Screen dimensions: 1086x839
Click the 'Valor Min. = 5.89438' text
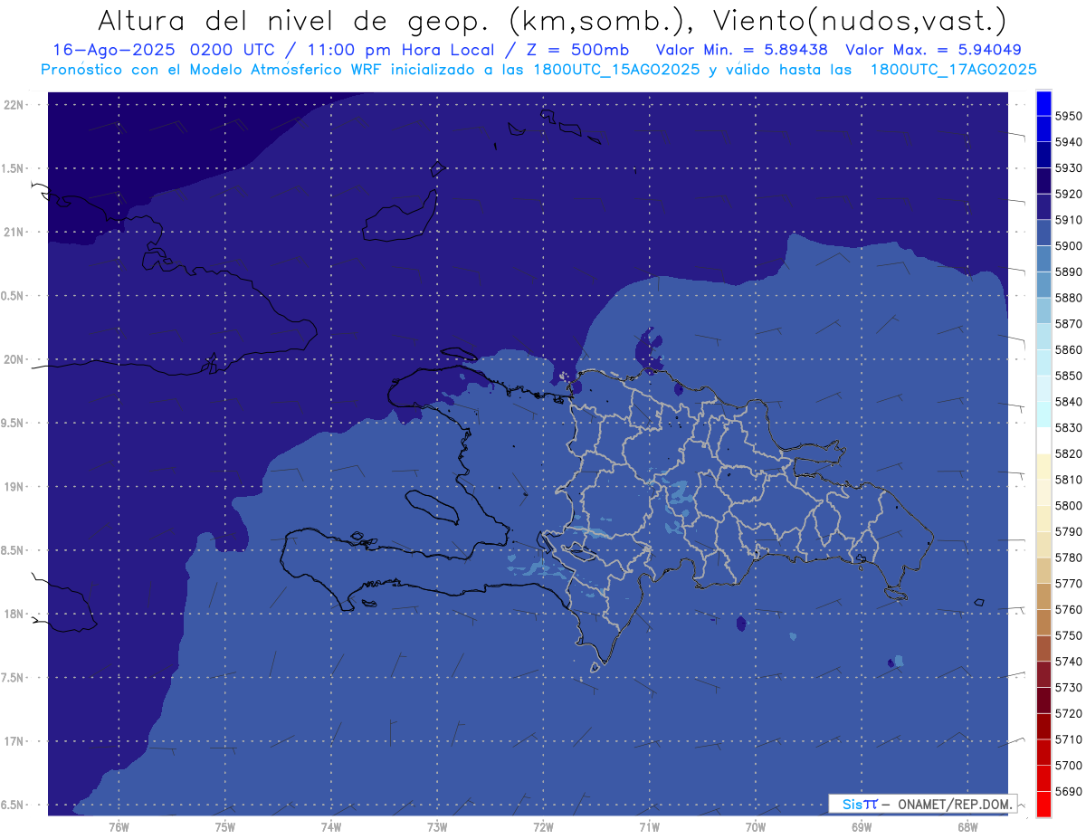(x=741, y=50)
